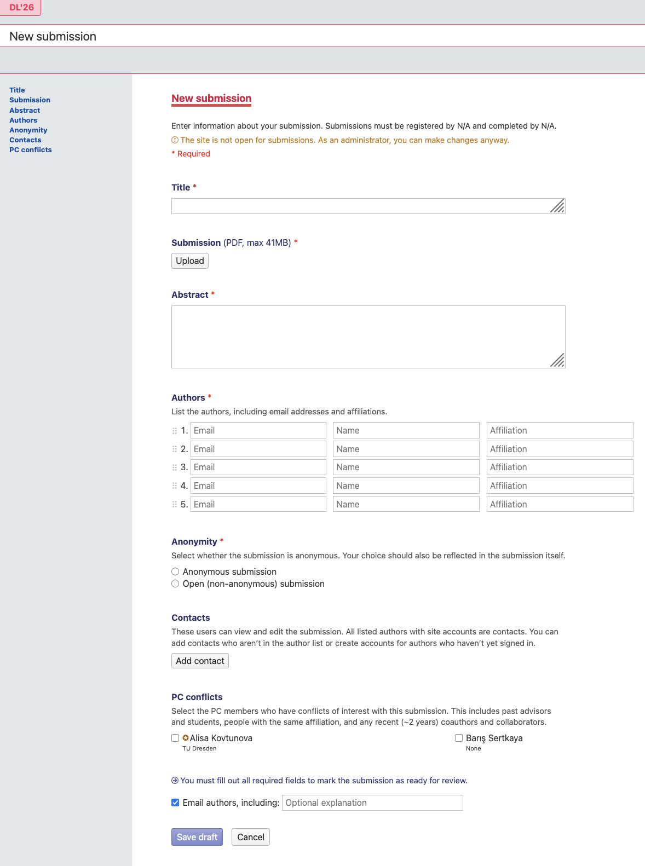Image resolution: width=645 pixels, height=866 pixels.
Task: Go to PC conflicts sidebar link
Action: coord(31,149)
